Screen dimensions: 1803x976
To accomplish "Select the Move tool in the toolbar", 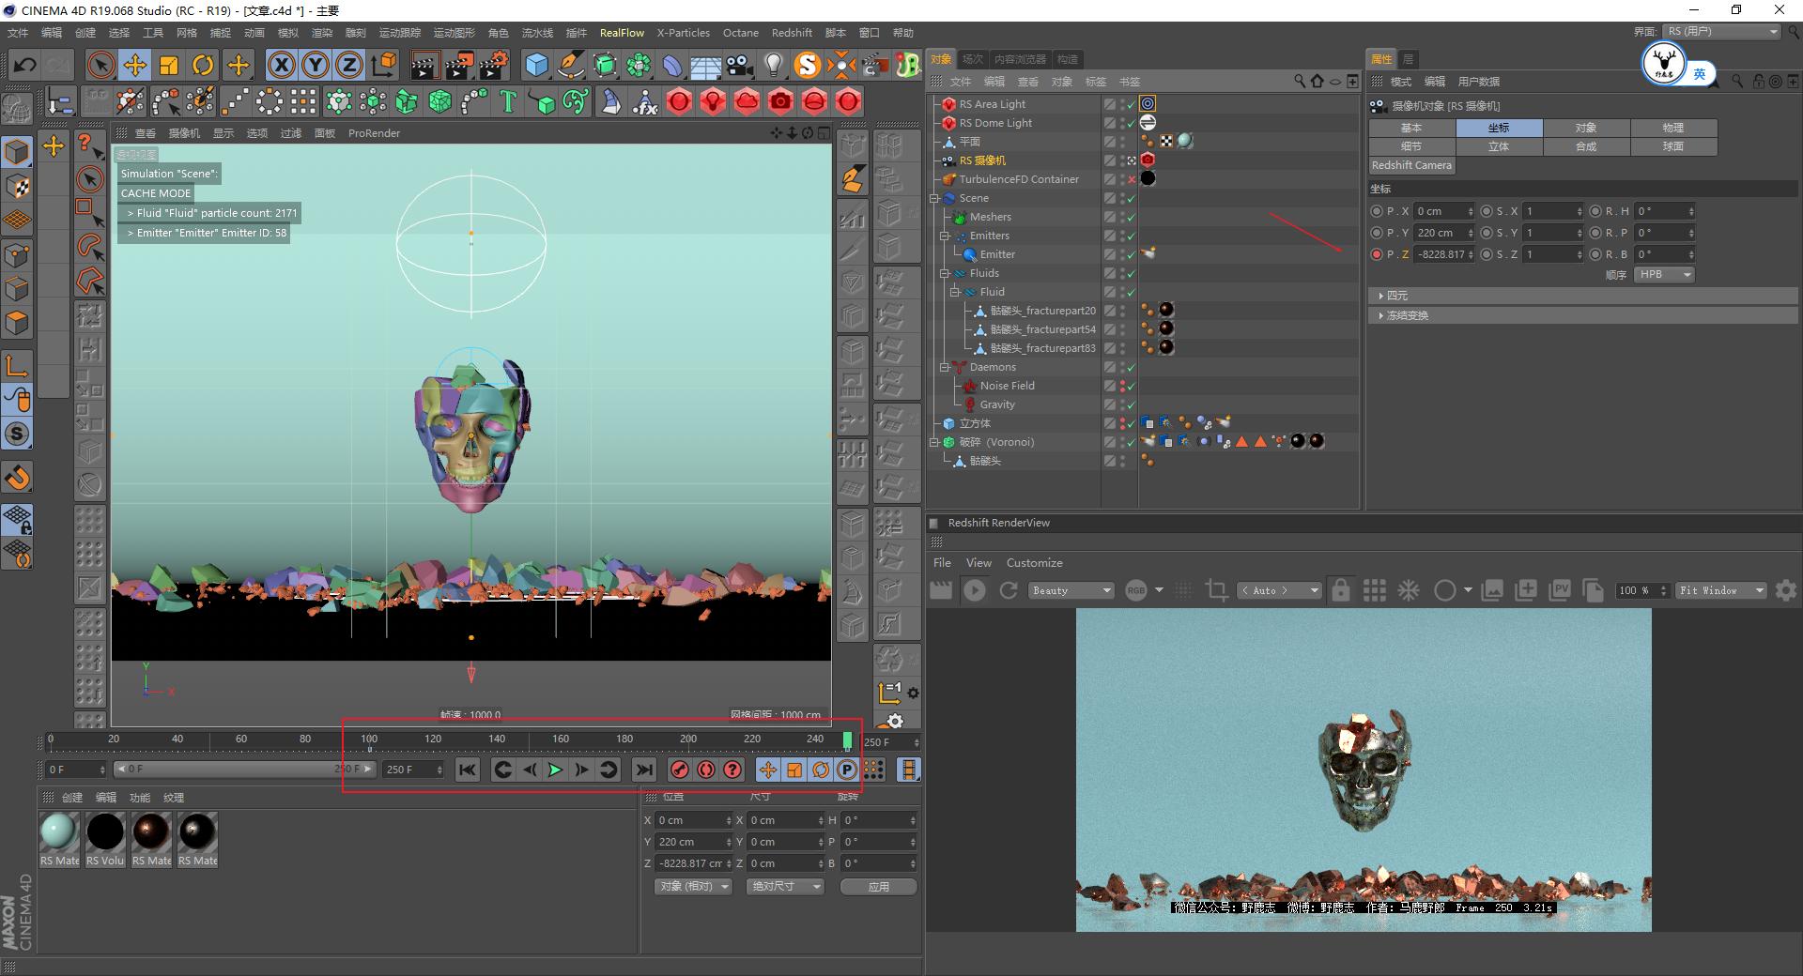I will pos(135,65).
